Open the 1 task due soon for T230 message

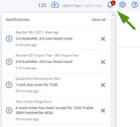tap(36, 85)
